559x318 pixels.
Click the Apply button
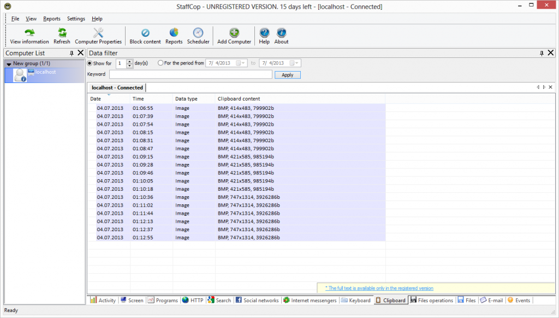pos(287,75)
